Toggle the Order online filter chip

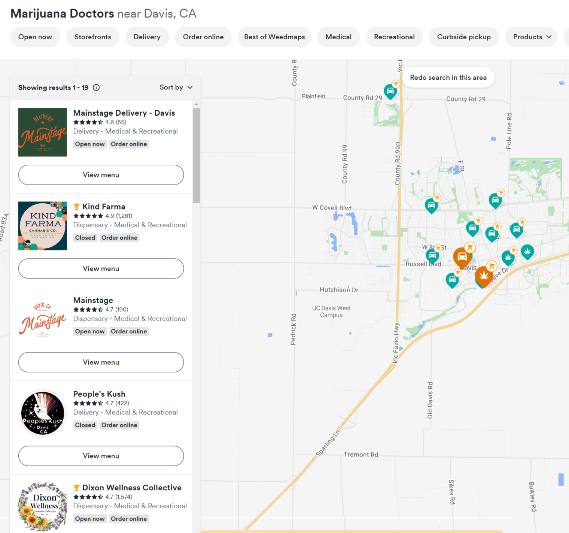[203, 37]
